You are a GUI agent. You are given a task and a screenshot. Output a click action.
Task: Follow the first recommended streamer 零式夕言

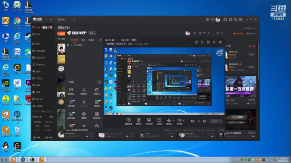251,55
